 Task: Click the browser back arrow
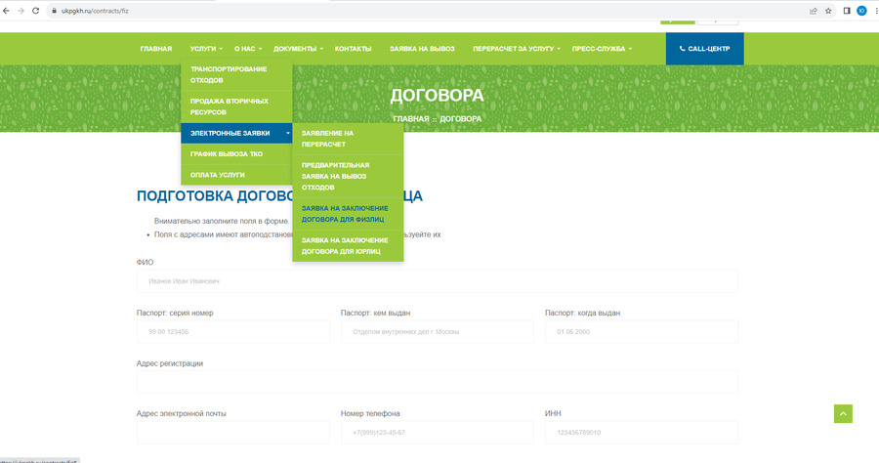pos(6,11)
